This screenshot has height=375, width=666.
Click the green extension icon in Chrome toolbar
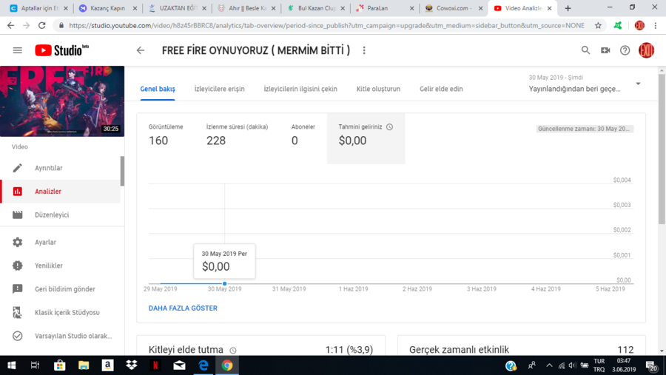pyautogui.click(x=618, y=25)
